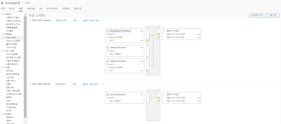Click vSwitch1 물리적 어댑터 관리 link
This screenshot has height=124, width=281.
coord(91,84)
